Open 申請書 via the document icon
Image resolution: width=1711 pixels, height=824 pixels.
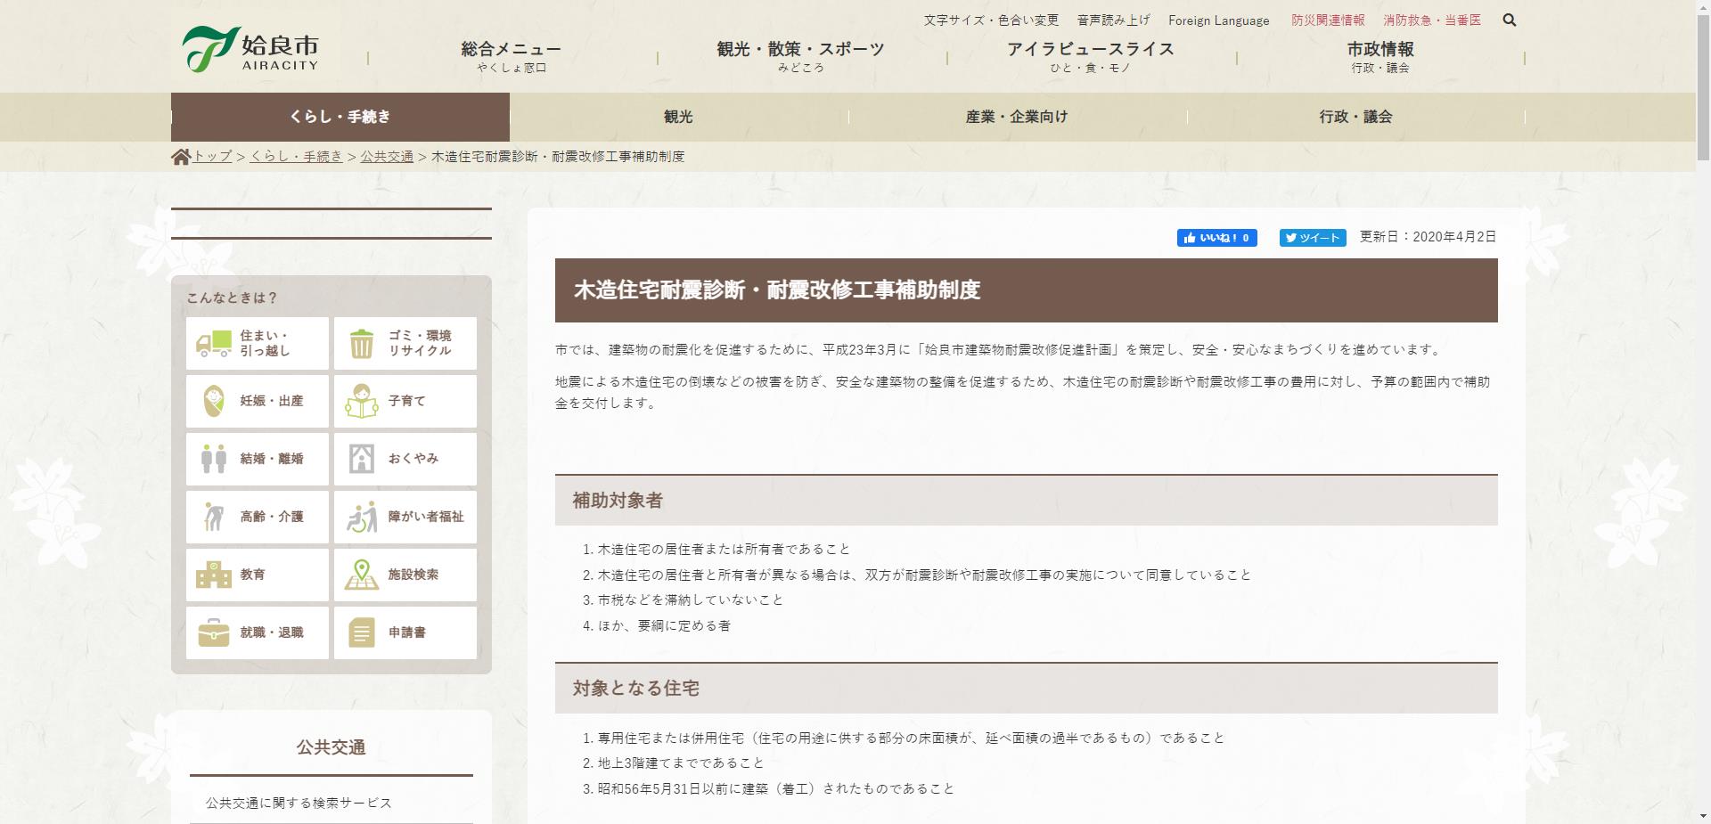(x=361, y=632)
